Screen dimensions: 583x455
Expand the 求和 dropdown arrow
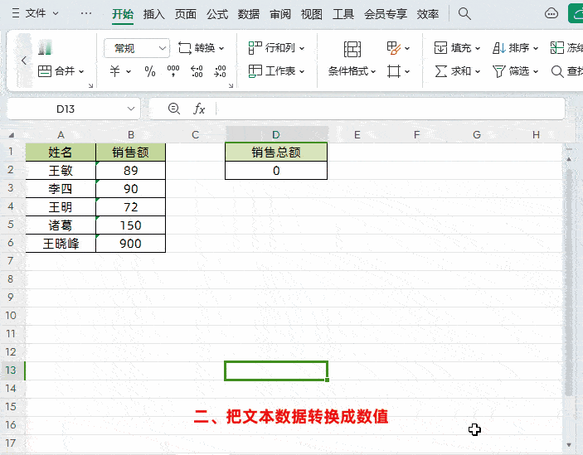pyautogui.click(x=478, y=71)
